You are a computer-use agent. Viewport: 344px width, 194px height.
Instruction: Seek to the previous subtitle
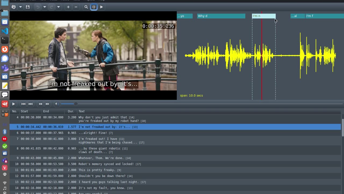(23, 104)
